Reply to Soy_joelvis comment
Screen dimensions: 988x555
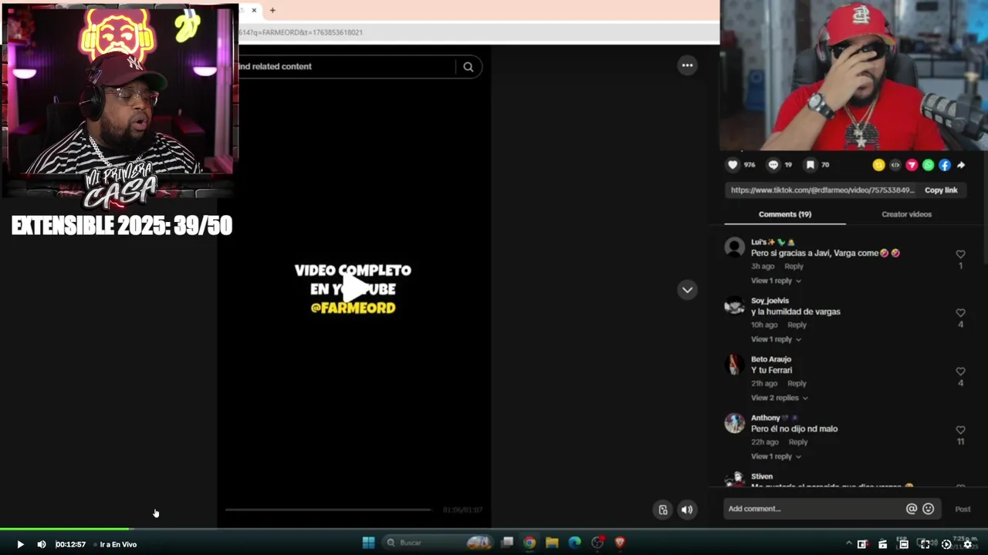point(797,325)
